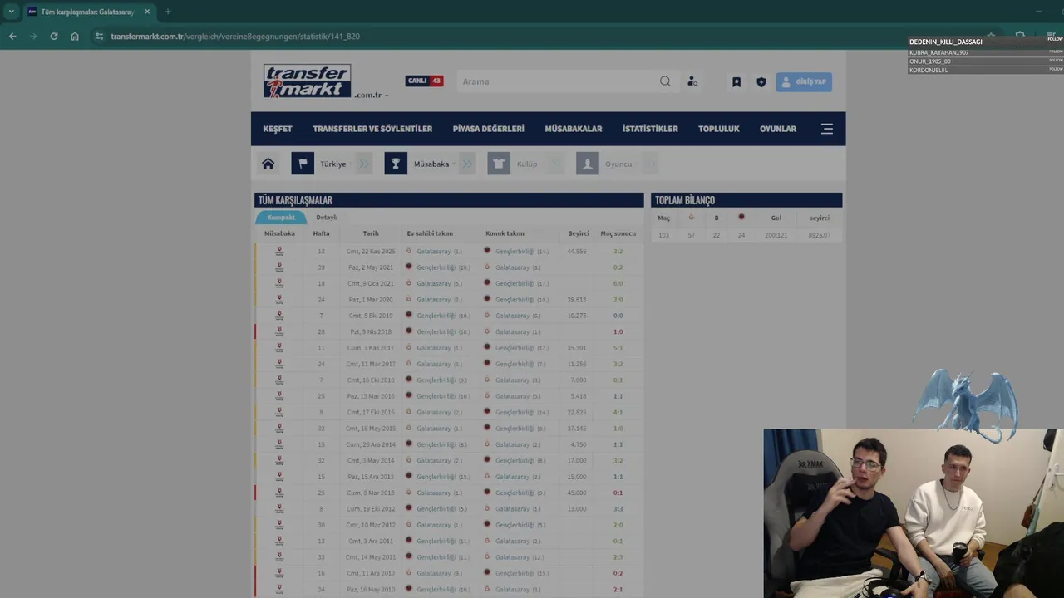Open 0:1 result of 8 Mar 2013 match
Viewport: 1064px width, 598px height.
click(618, 493)
